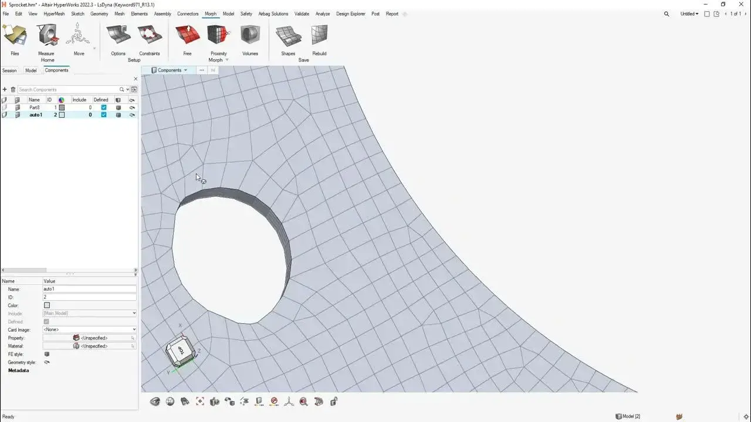The height and width of the screenshot is (422, 751).
Task: Open the Untitled dropdown at top right
Action: click(689, 13)
